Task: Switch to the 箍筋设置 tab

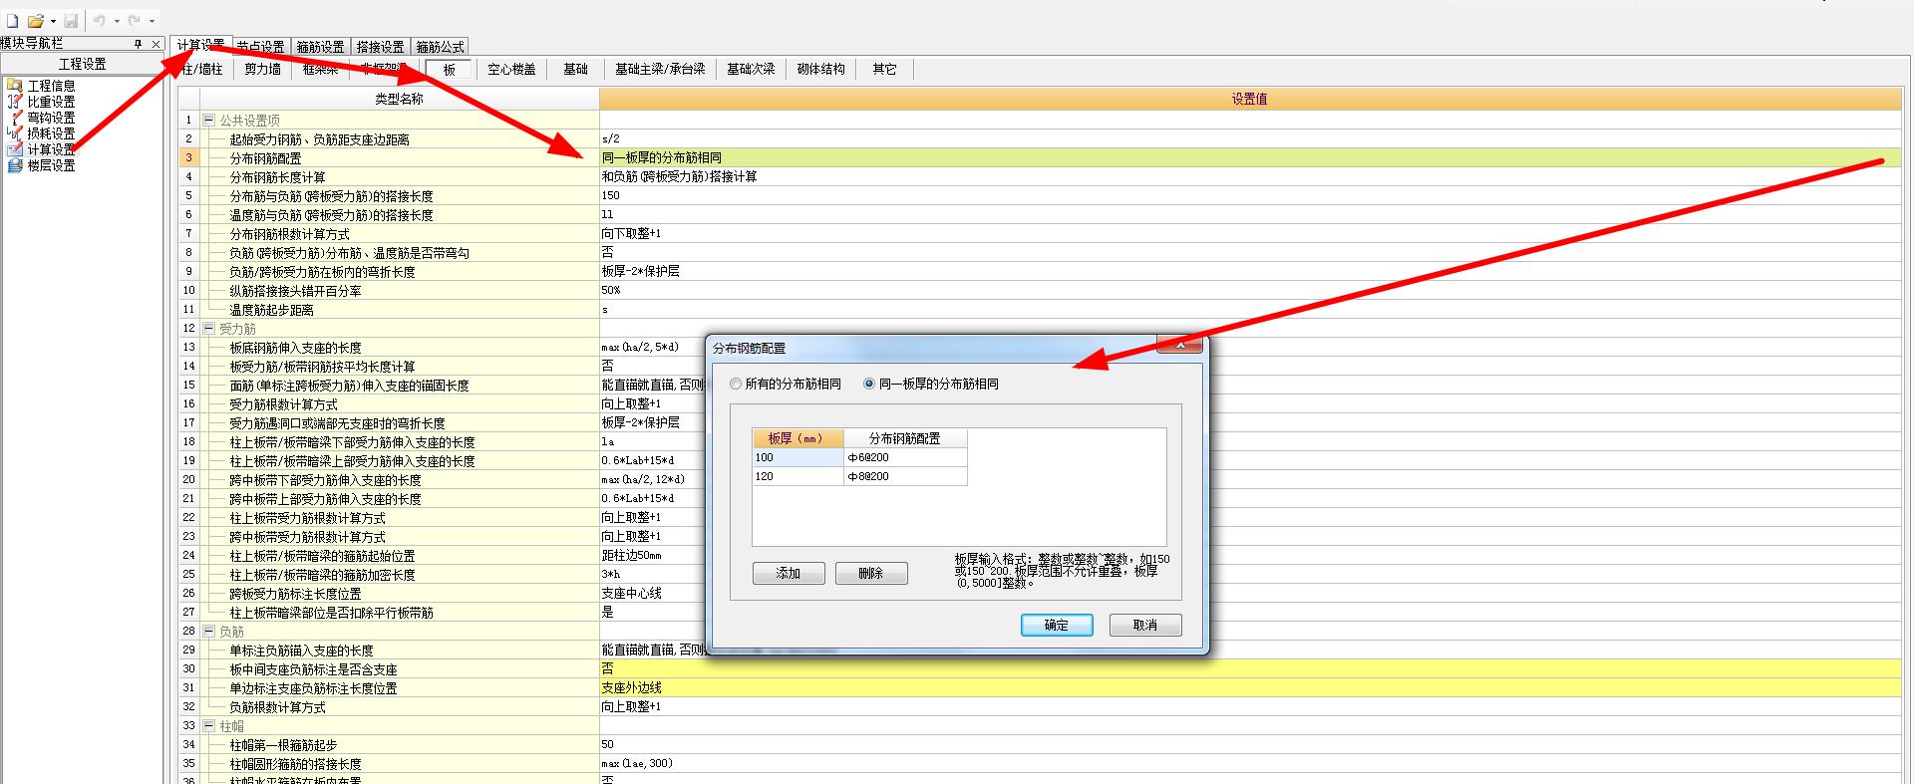Action: coord(320,47)
